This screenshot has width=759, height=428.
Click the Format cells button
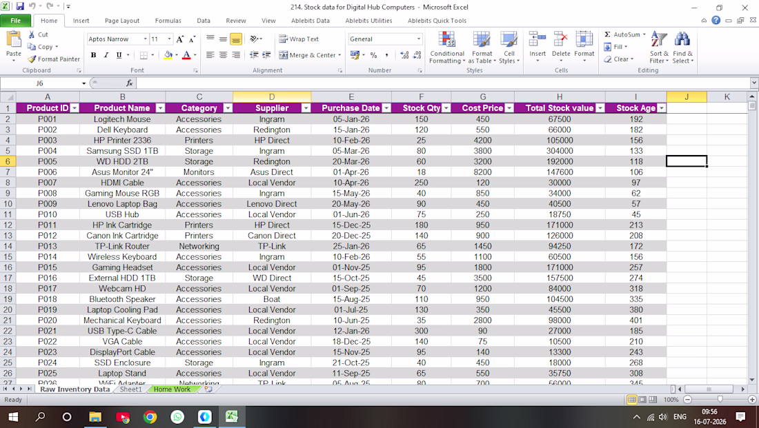(x=584, y=48)
